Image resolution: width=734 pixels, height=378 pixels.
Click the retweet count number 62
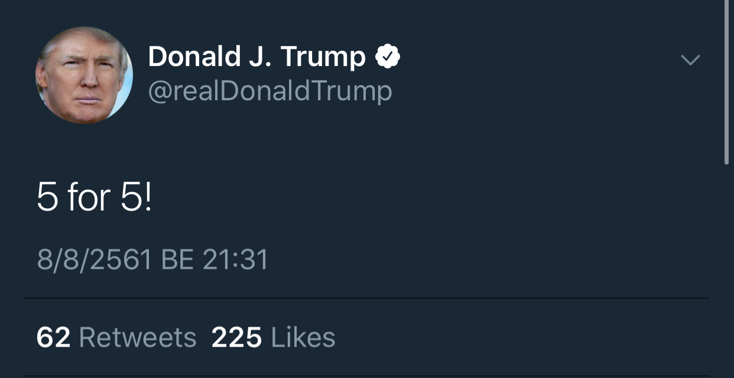coord(53,338)
